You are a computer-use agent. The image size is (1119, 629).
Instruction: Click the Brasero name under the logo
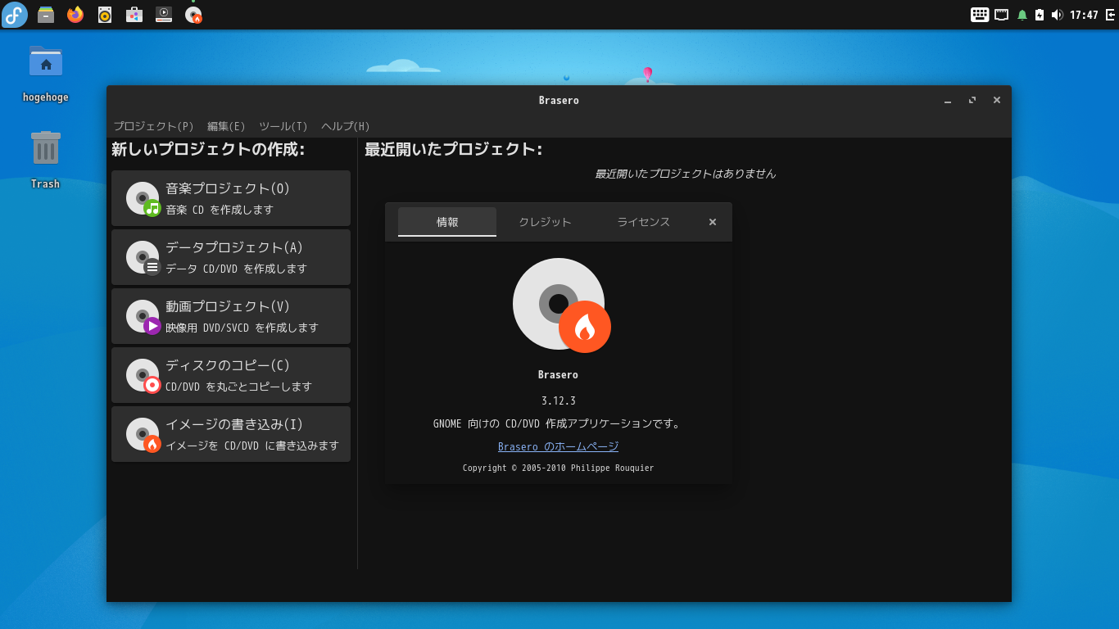point(559,374)
